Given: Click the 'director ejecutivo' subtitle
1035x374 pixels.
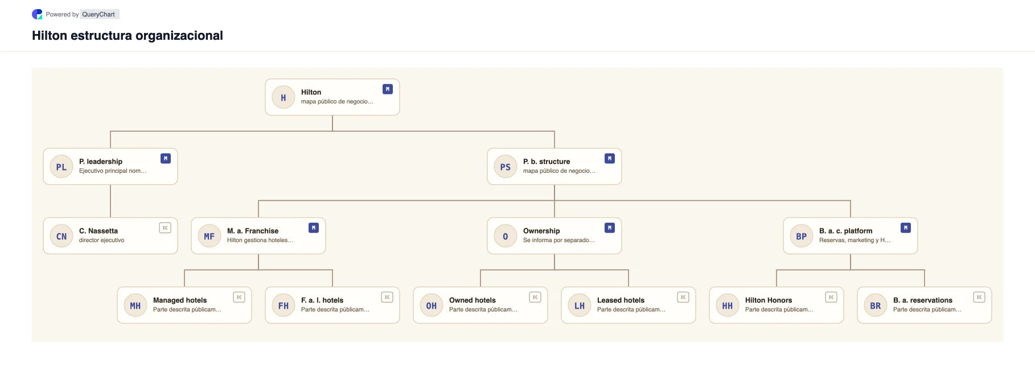Looking at the screenshot, I should point(101,240).
